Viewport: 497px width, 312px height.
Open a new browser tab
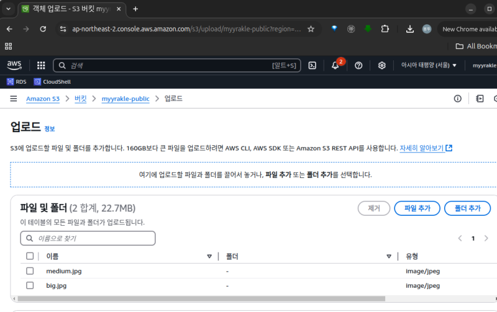pos(135,9)
